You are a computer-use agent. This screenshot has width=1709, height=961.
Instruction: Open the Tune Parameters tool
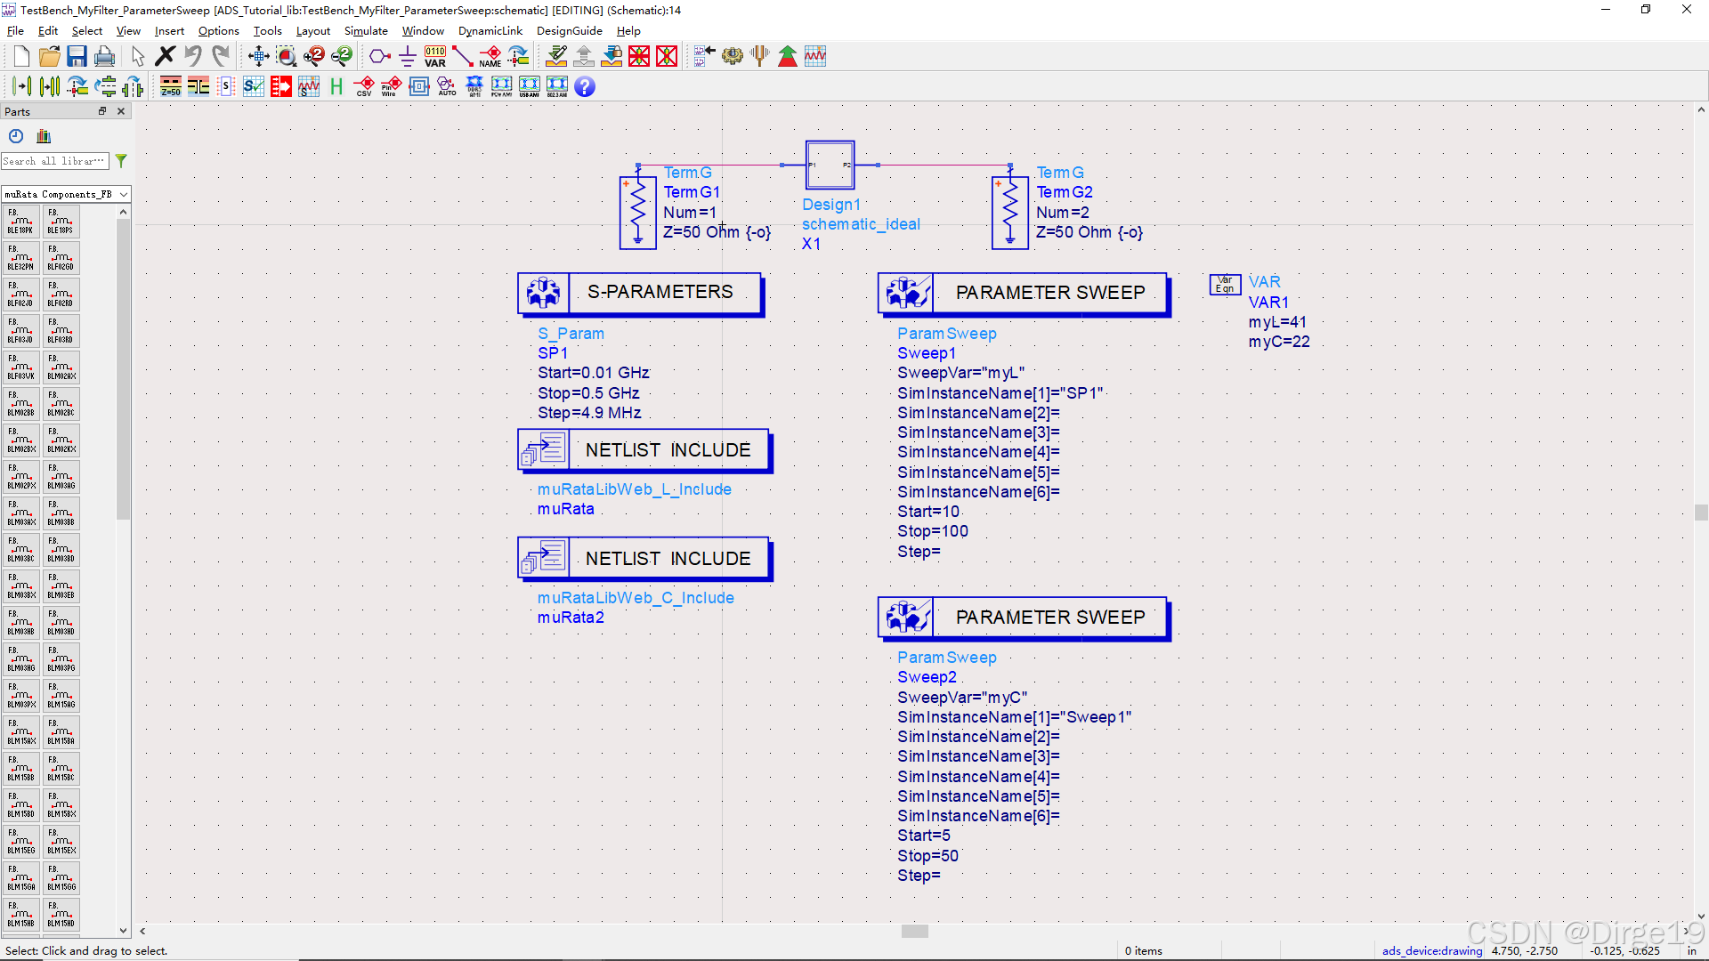tap(759, 55)
